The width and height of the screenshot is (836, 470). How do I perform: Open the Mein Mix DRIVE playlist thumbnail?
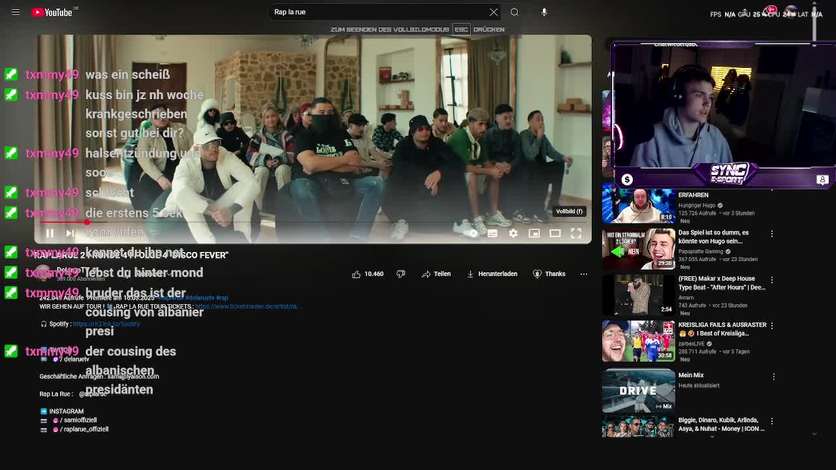click(639, 390)
